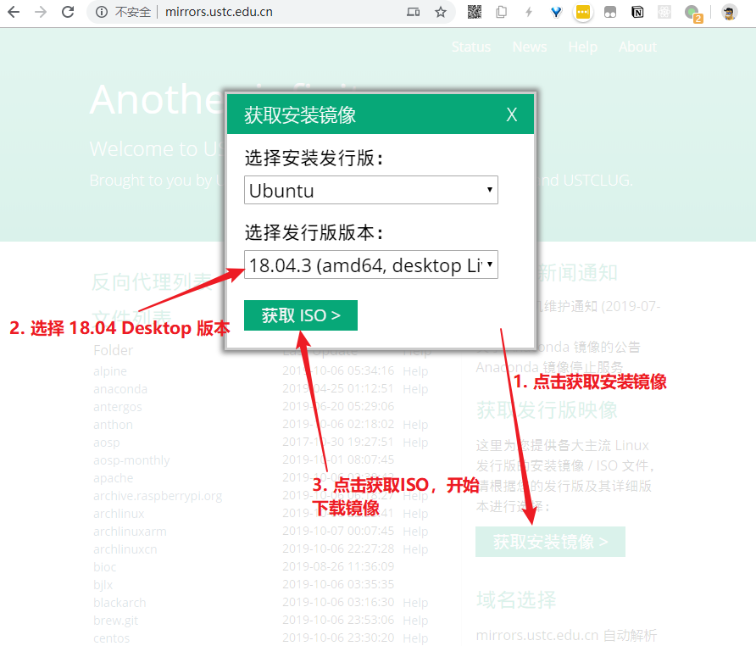
Task: Click the 获取 ISO > button
Action: (x=301, y=315)
